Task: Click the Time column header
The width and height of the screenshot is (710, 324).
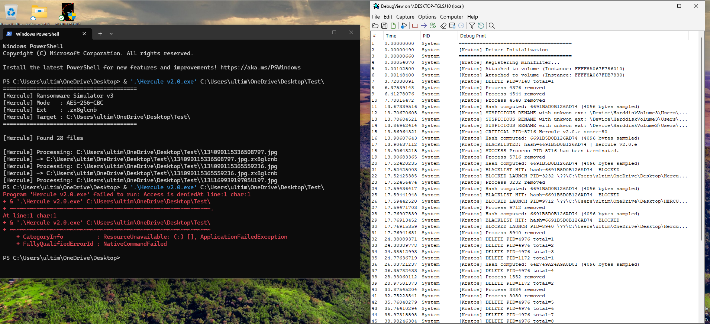Action: pos(402,36)
